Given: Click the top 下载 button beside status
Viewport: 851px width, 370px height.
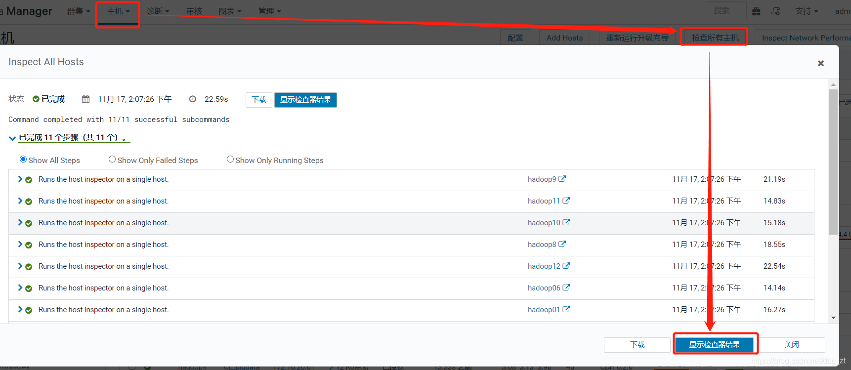Looking at the screenshot, I should click(259, 100).
